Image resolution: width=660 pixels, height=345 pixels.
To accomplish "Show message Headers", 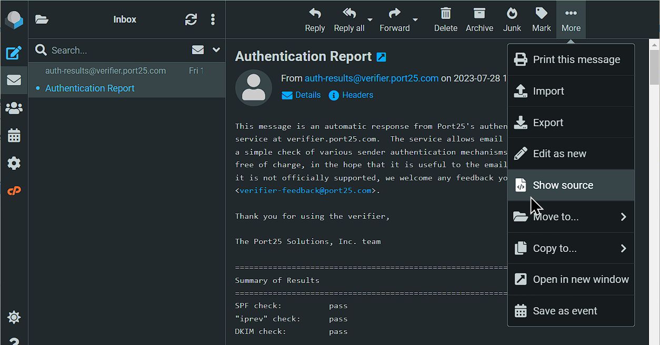I will pos(351,95).
